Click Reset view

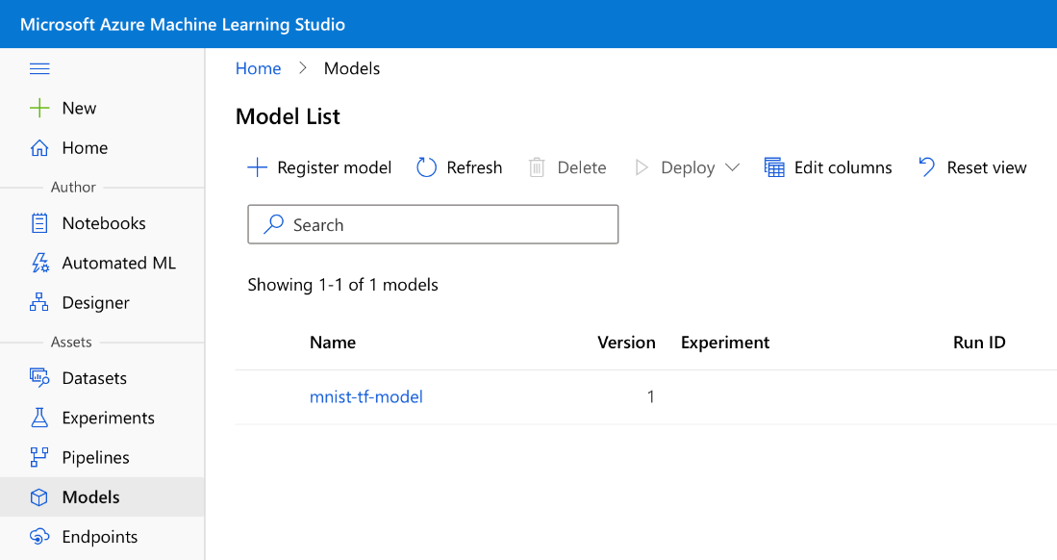tap(972, 167)
